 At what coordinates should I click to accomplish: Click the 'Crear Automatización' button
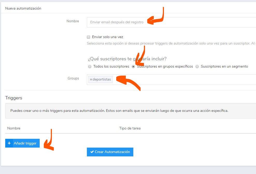[x=110, y=152]
